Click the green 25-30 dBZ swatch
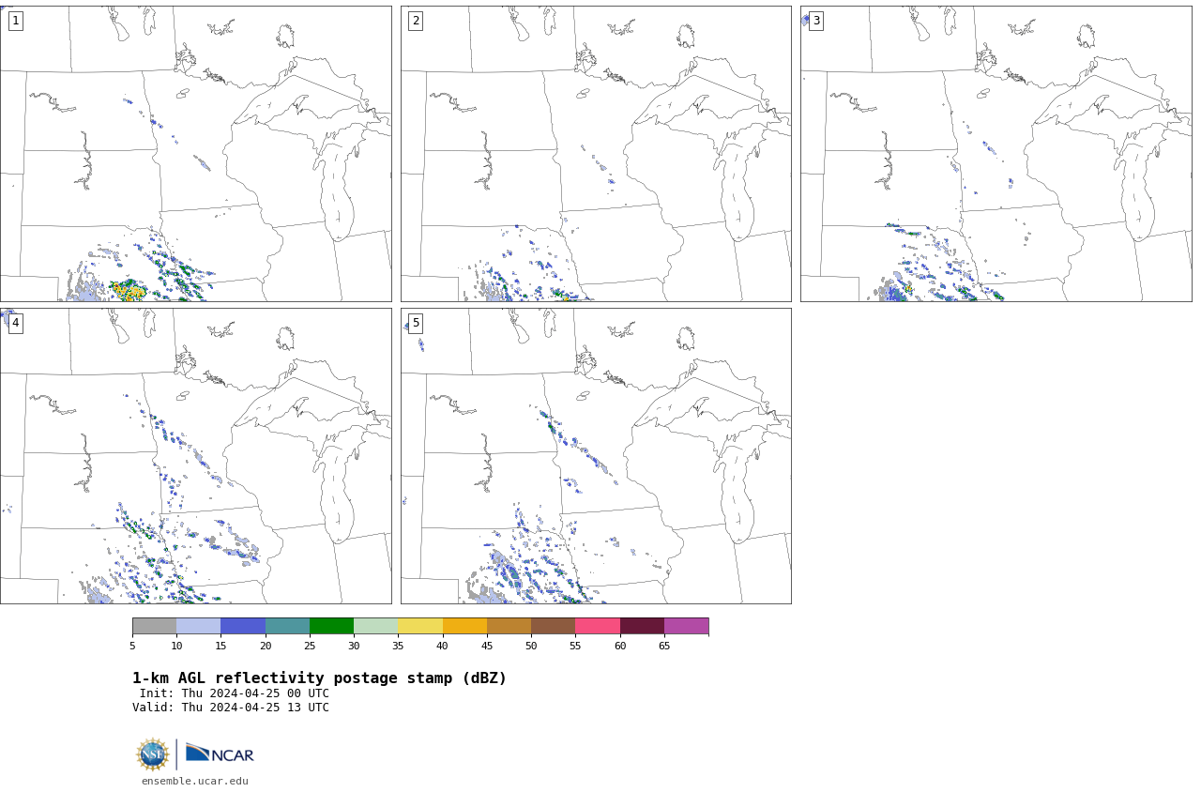Screen dimensions: 1201x792 [331, 626]
